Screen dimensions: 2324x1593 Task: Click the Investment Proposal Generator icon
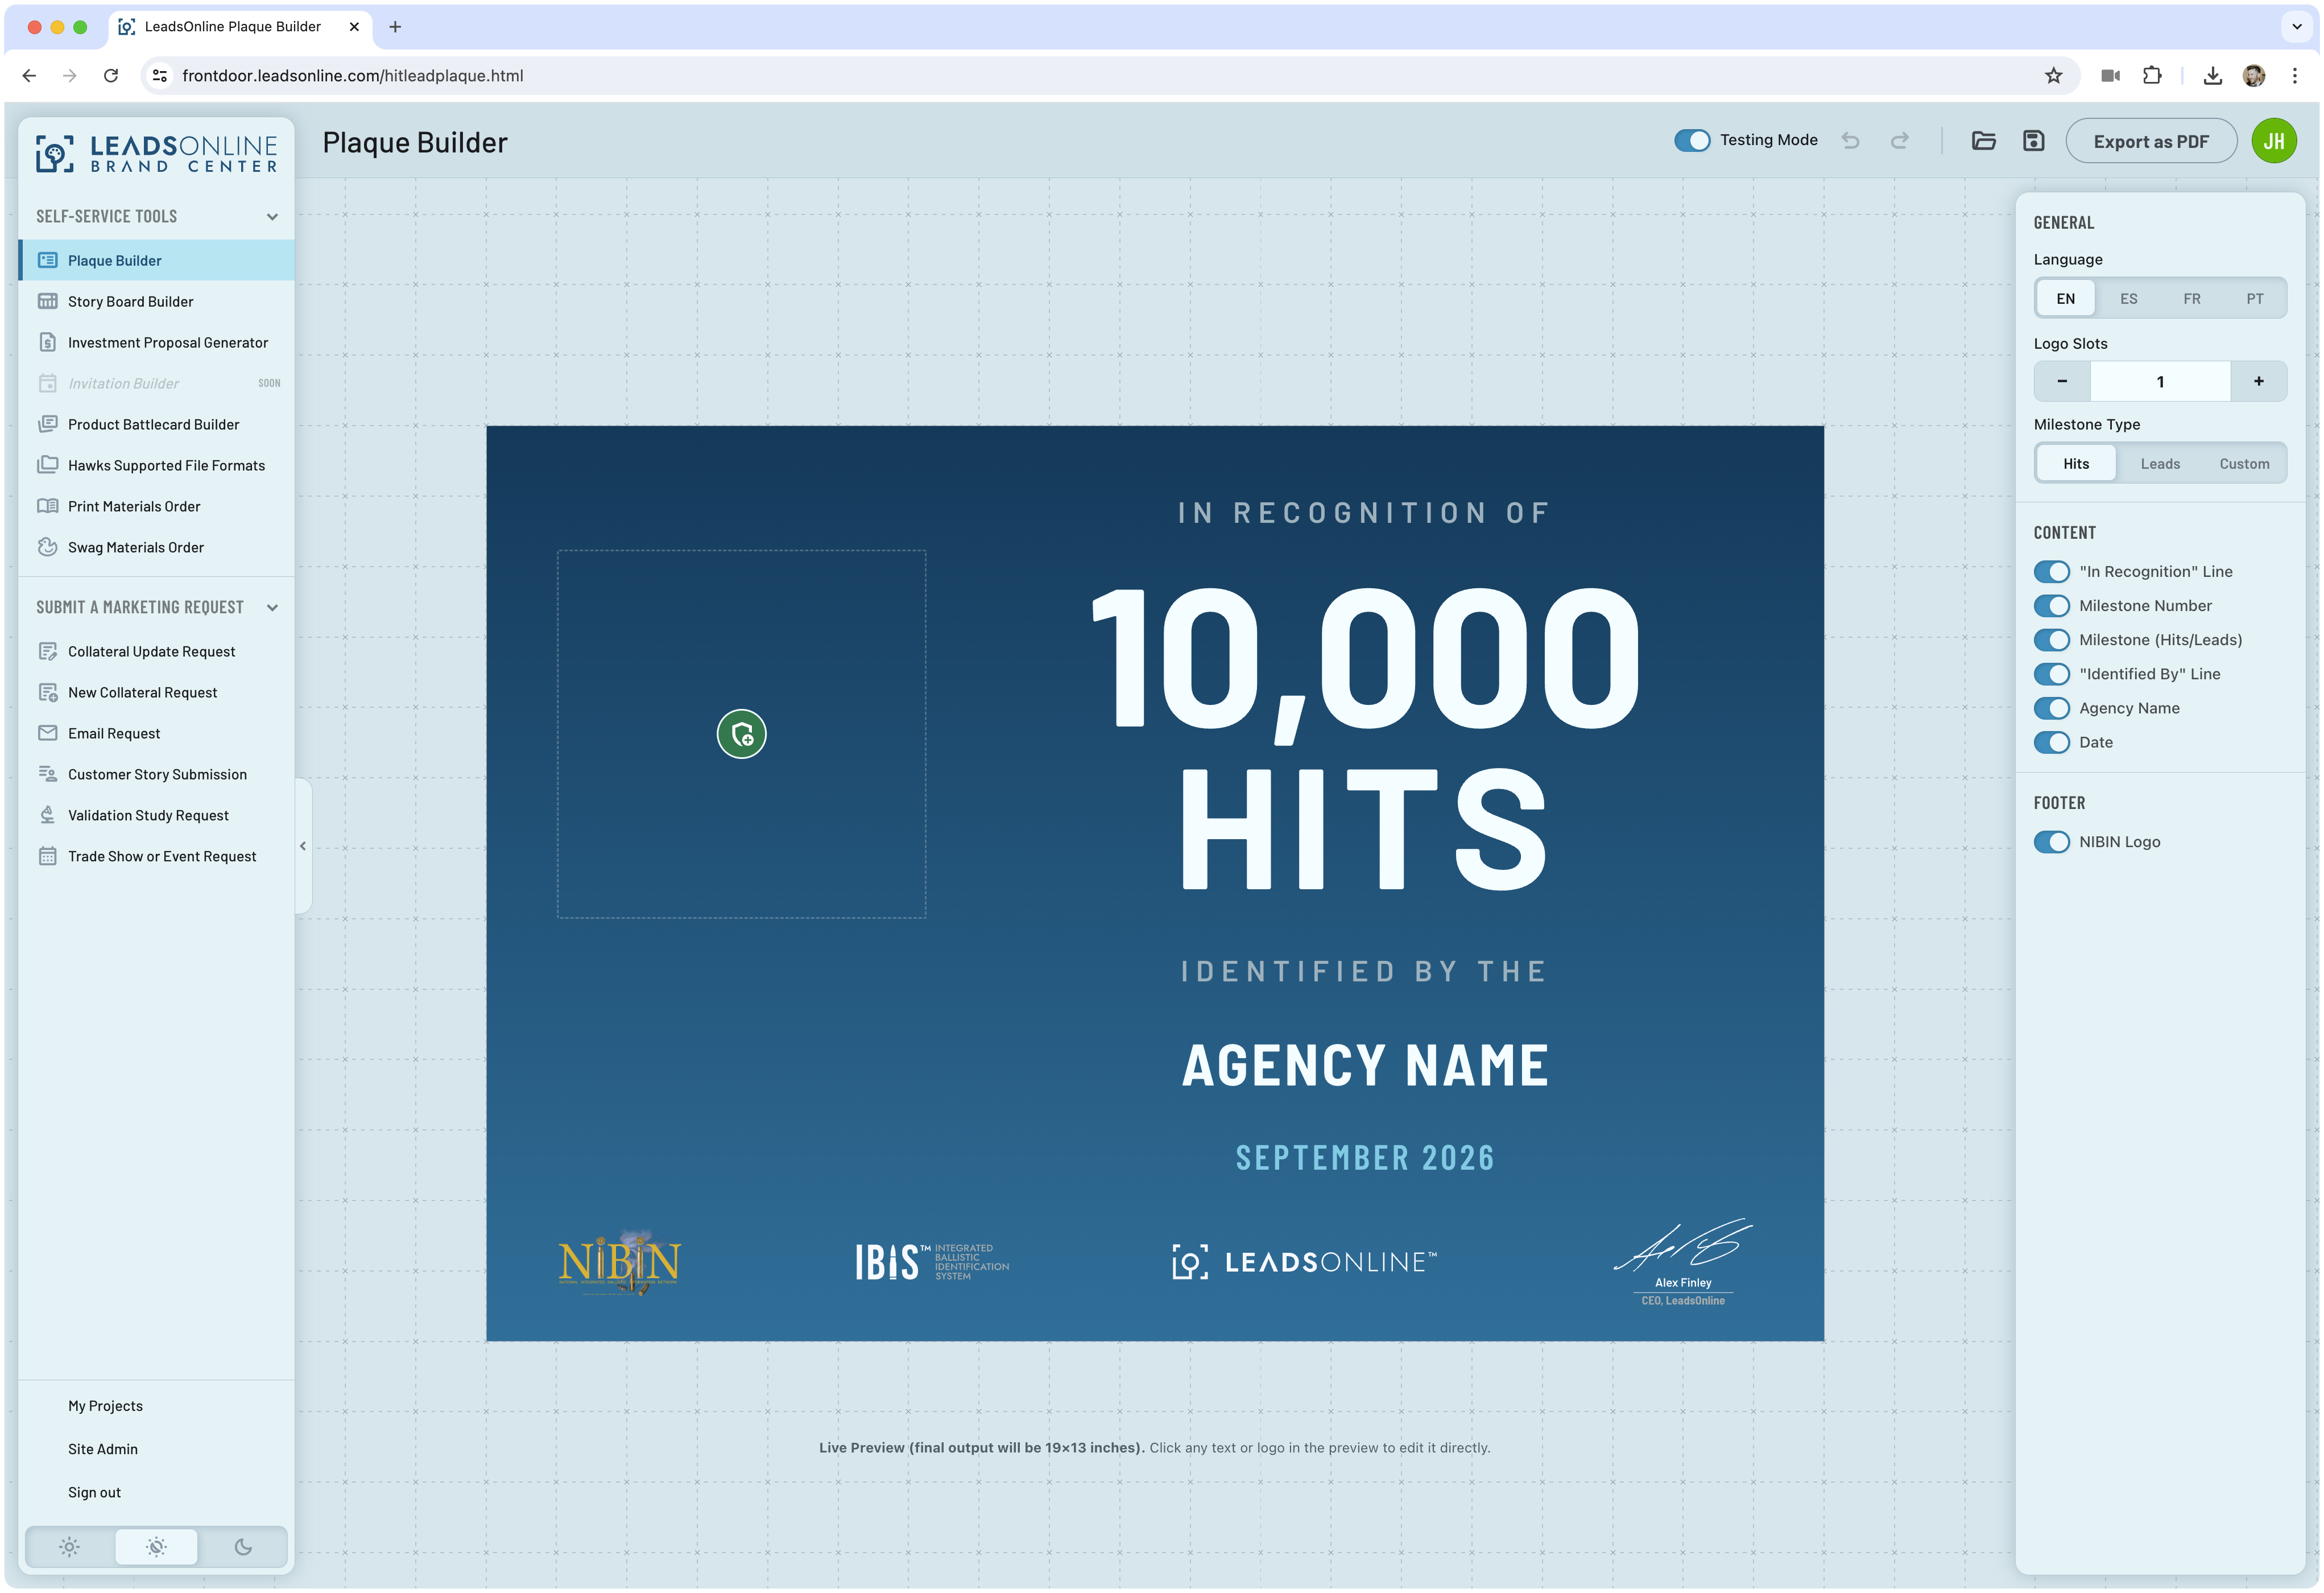pyautogui.click(x=47, y=342)
